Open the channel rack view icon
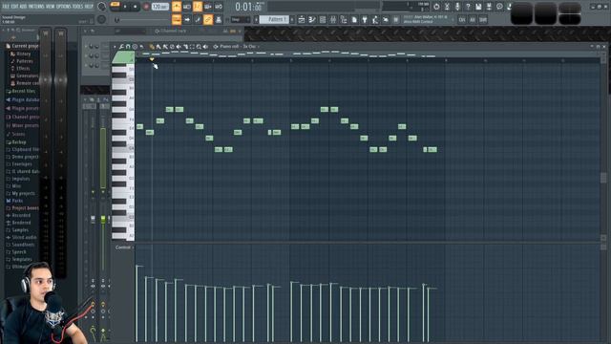Screen dimensions: 611x344 pos(323,19)
